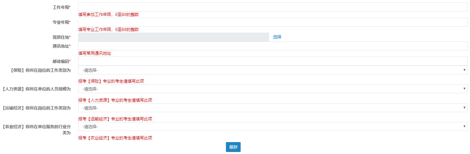Open the 【保险】 工作类别 dropdown
Image resolution: width=470 pixels, height=154 pixels.
click(272, 70)
